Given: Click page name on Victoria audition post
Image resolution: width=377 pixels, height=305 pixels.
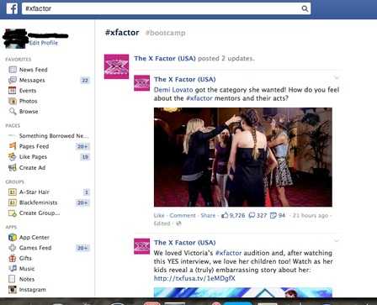Looking at the screenshot, I should pos(185,243).
